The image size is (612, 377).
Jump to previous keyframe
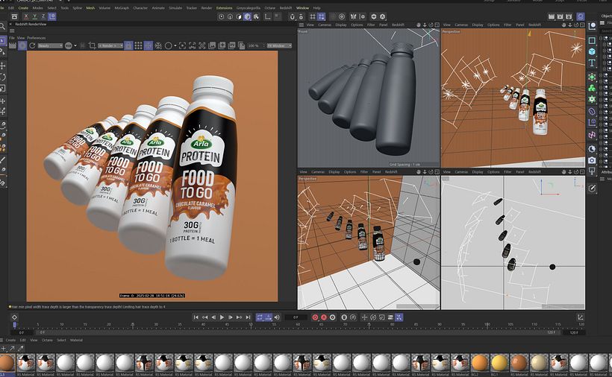click(x=204, y=317)
